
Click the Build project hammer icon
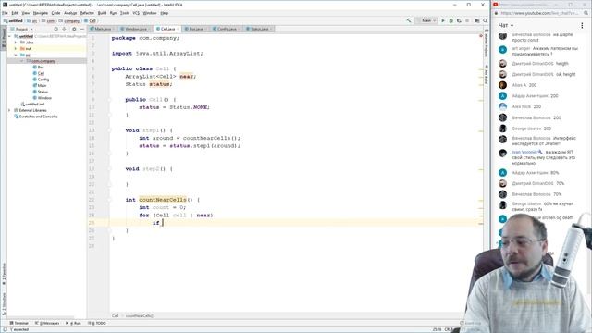[x=409, y=20]
